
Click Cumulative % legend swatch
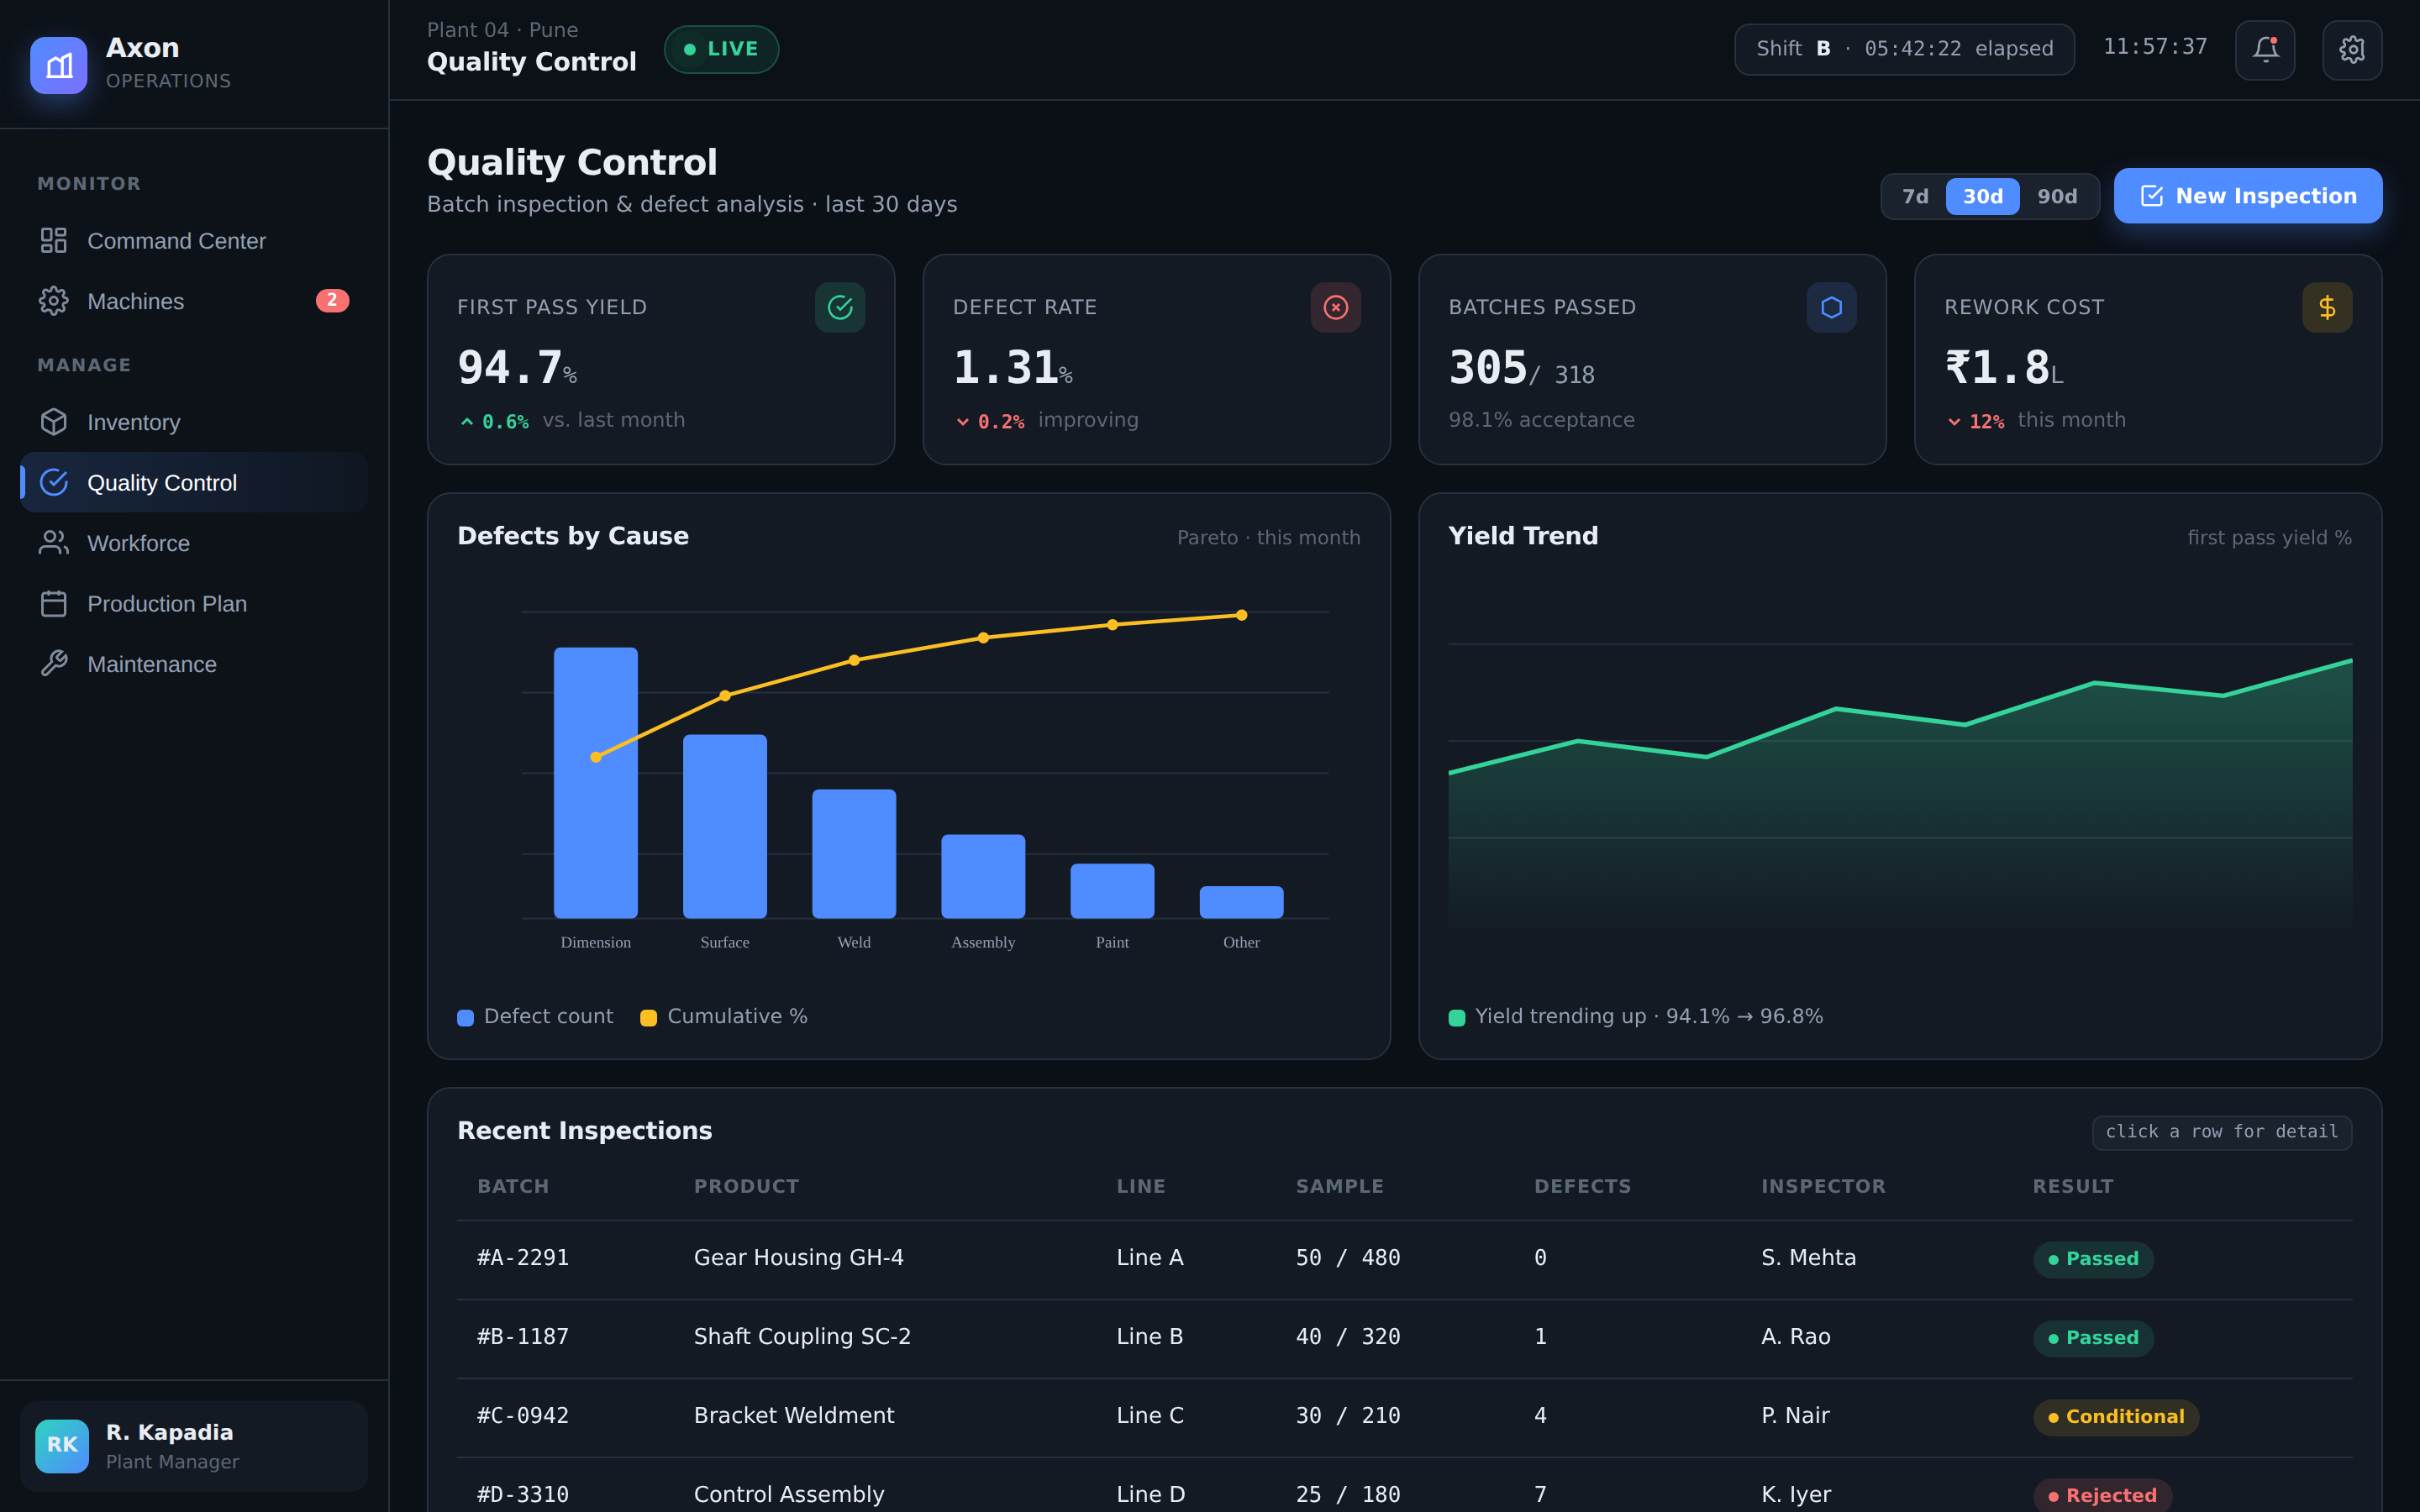point(648,1017)
